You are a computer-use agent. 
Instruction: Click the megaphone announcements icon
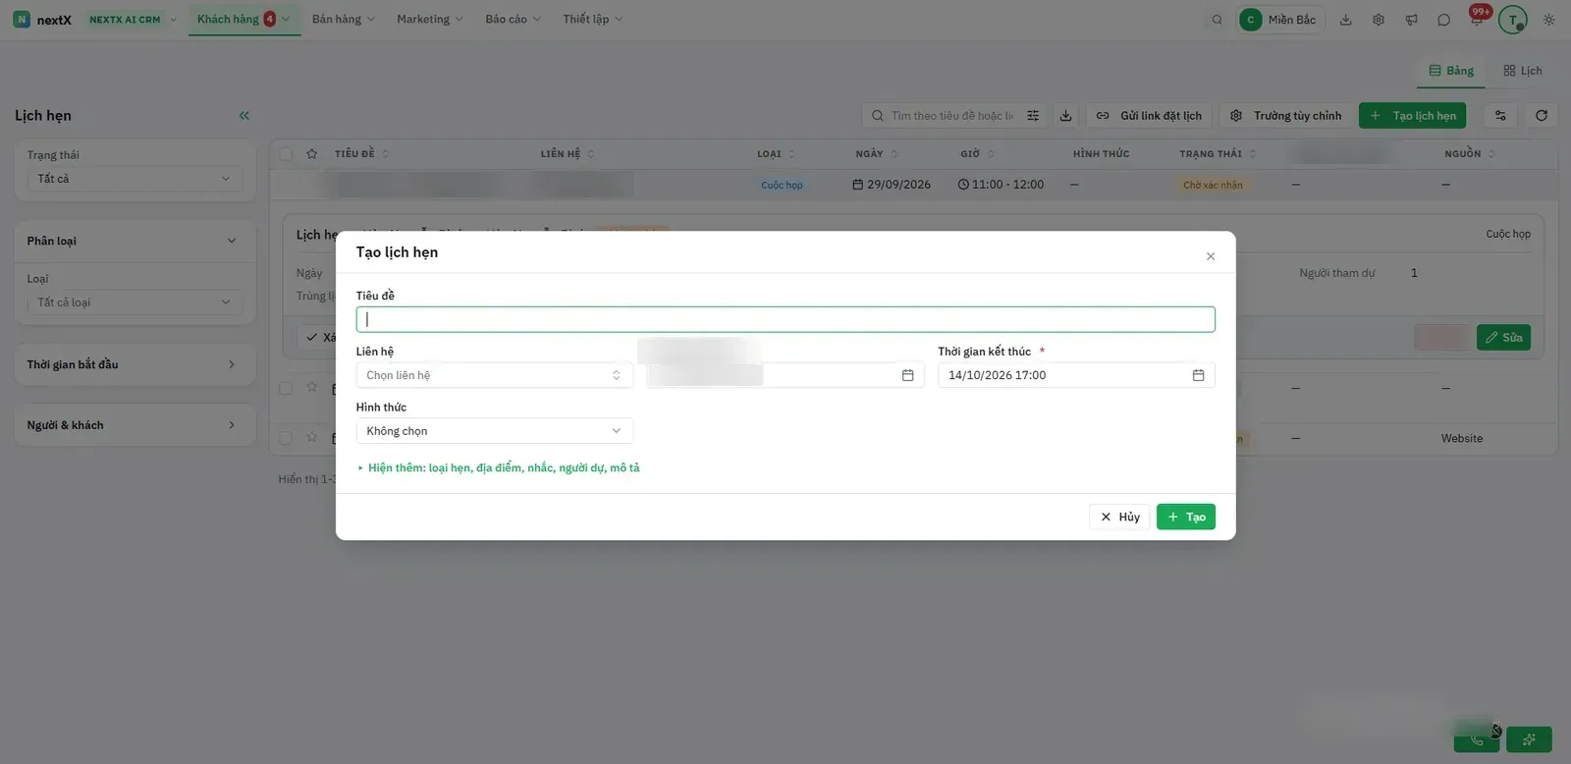[x=1411, y=20]
